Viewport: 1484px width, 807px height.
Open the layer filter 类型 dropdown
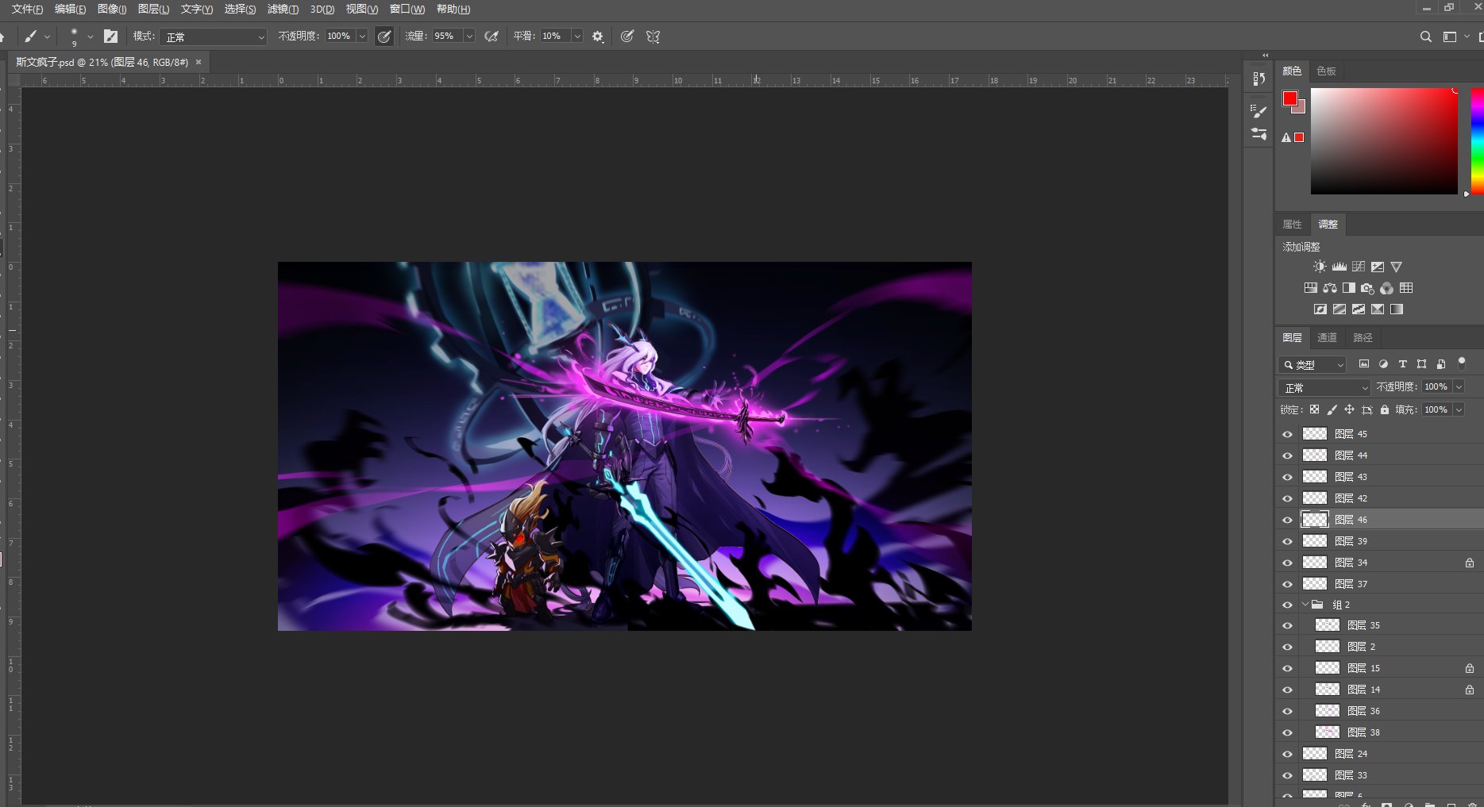tap(1312, 365)
